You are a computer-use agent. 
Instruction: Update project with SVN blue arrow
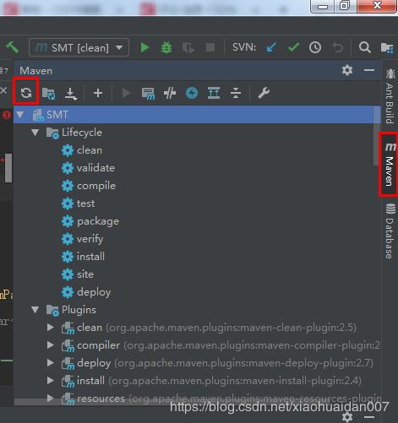tap(271, 47)
